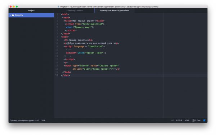Change the UTF-8 encoding selector
216x135 pixels.
coord(179,120)
